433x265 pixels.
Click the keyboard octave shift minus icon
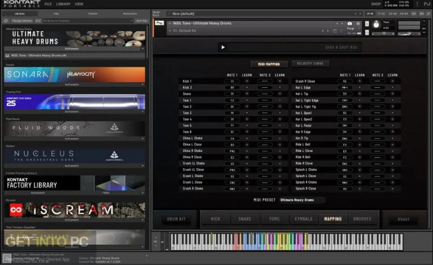point(156,245)
